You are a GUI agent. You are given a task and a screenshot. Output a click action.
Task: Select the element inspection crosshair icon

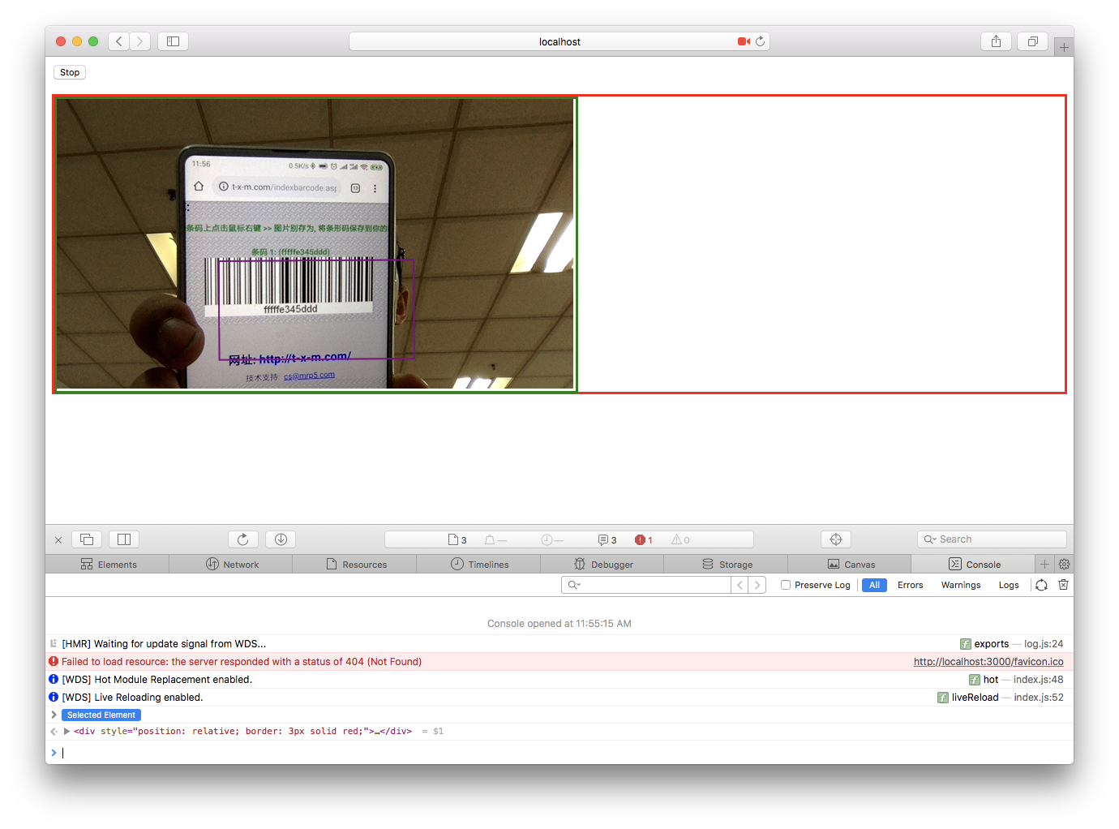(x=835, y=539)
